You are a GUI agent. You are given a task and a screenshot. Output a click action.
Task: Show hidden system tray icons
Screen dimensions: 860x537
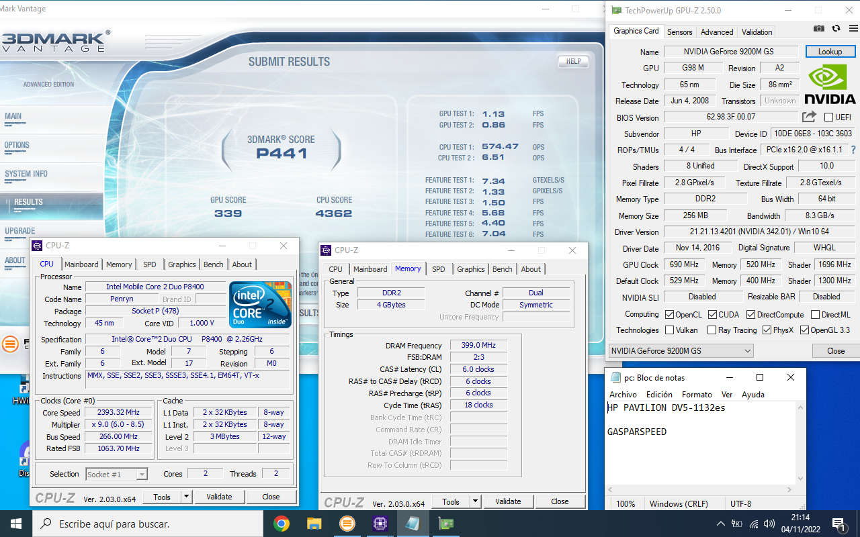(x=721, y=524)
